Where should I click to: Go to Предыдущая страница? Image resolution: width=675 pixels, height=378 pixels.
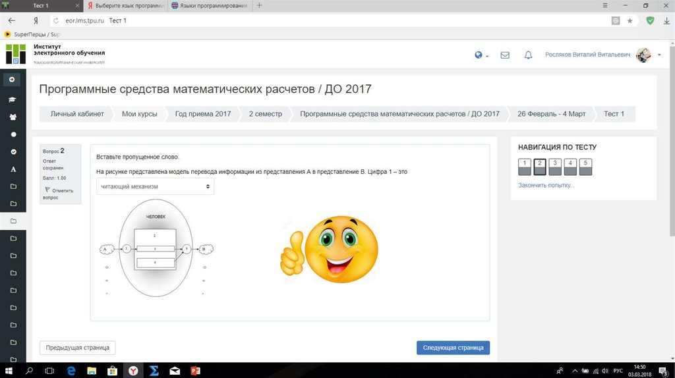(x=78, y=348)
